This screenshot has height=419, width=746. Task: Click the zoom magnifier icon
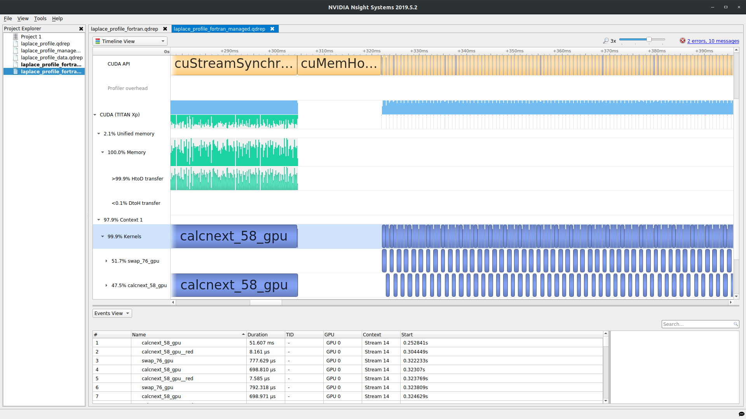(x=606, y=41)
